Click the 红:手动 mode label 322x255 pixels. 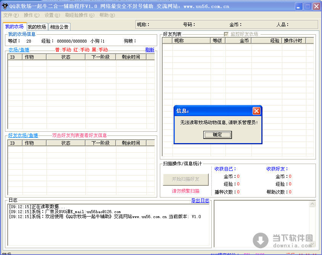click(x=82, y=50)
